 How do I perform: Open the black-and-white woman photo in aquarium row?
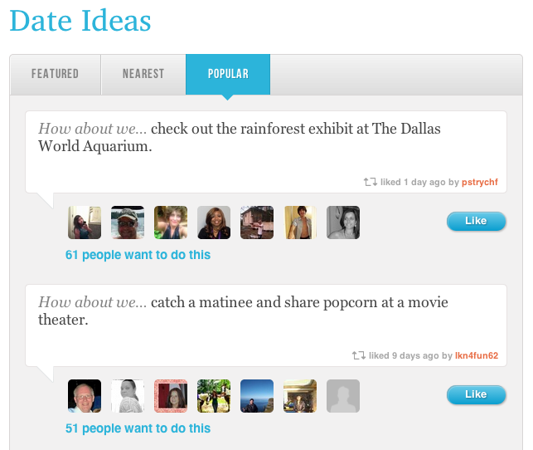(x=343, y=223)
